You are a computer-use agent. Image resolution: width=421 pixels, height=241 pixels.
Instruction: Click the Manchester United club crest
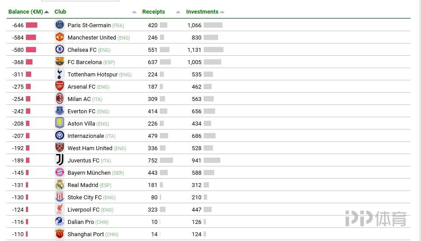coord(60,37)
